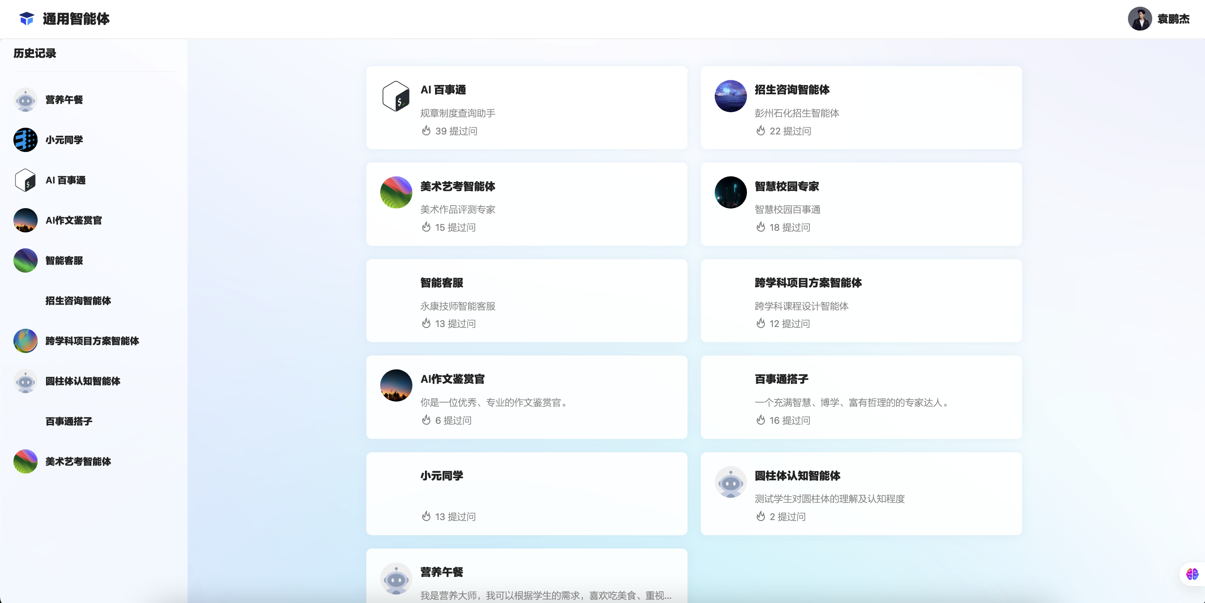Open 智能客服 in history sidebar
1205x603 pixels.
[x=64, y=260]
